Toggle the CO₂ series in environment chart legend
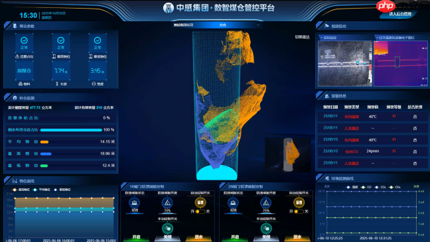Screen dimensions: 430x242 [x=380, y=187]
